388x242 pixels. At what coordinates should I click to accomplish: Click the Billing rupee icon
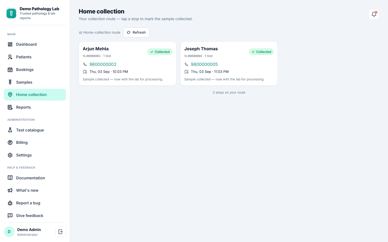tap(10, 143)
